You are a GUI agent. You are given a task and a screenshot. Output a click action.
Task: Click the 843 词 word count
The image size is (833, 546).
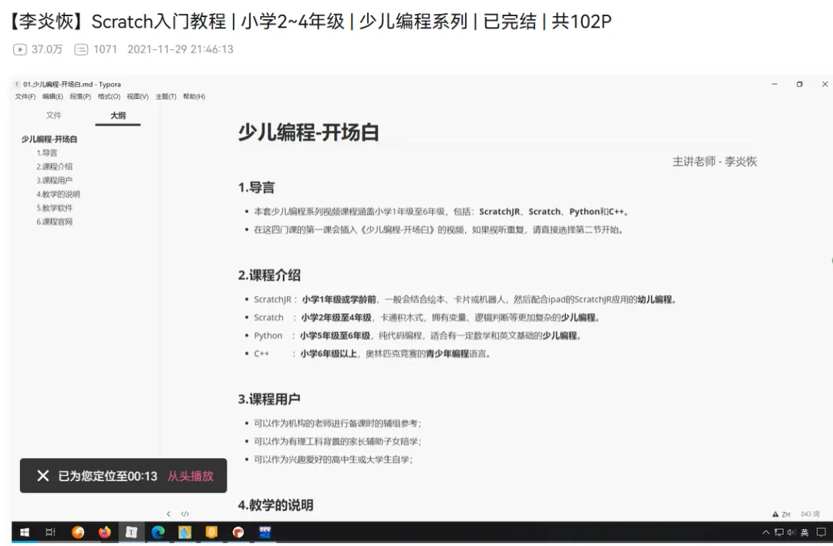pos(810,514)
